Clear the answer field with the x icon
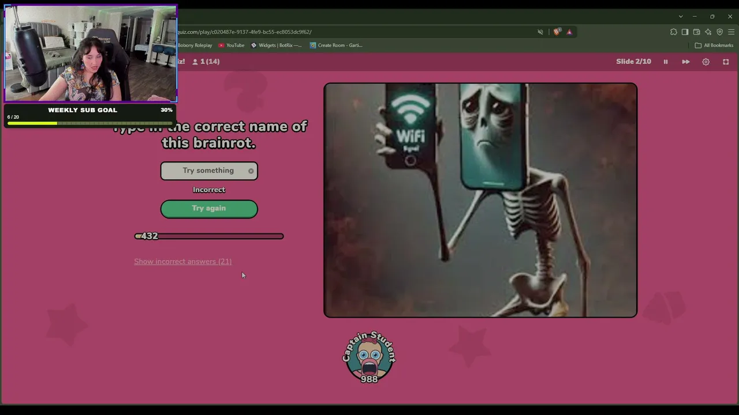 (x=251, y=171)
